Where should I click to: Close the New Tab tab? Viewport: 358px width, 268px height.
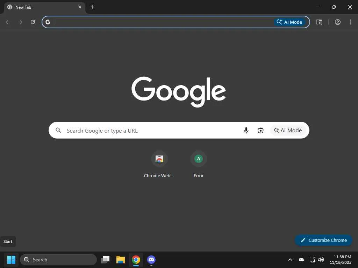(80, 7)
